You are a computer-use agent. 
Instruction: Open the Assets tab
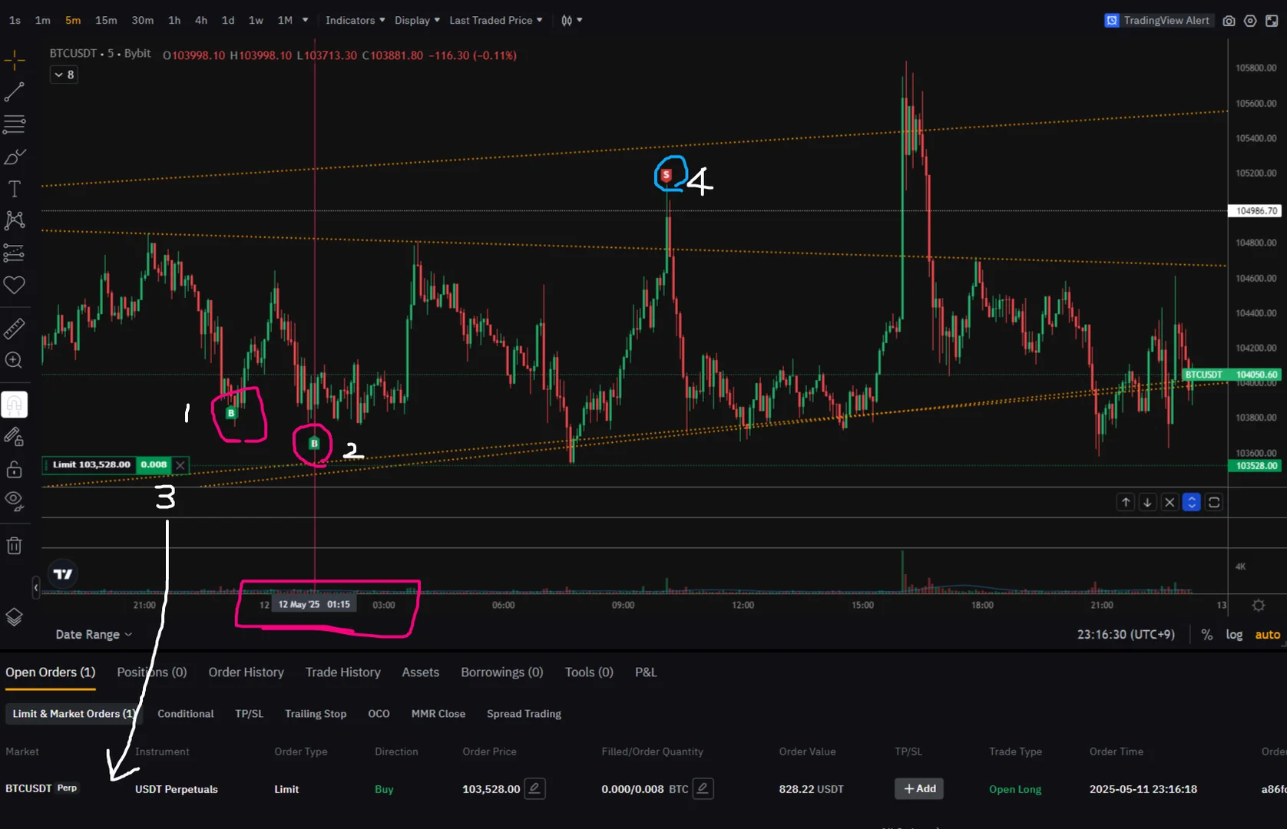click(421, 672)
